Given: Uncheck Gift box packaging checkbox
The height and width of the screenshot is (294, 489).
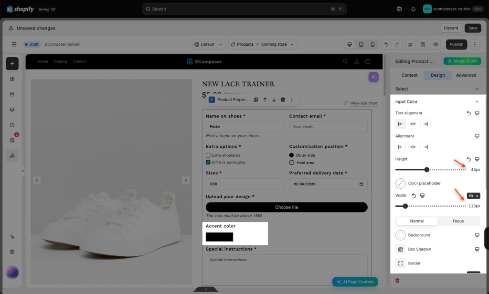Looking at the screenshot, I should [x=208, y=162].
